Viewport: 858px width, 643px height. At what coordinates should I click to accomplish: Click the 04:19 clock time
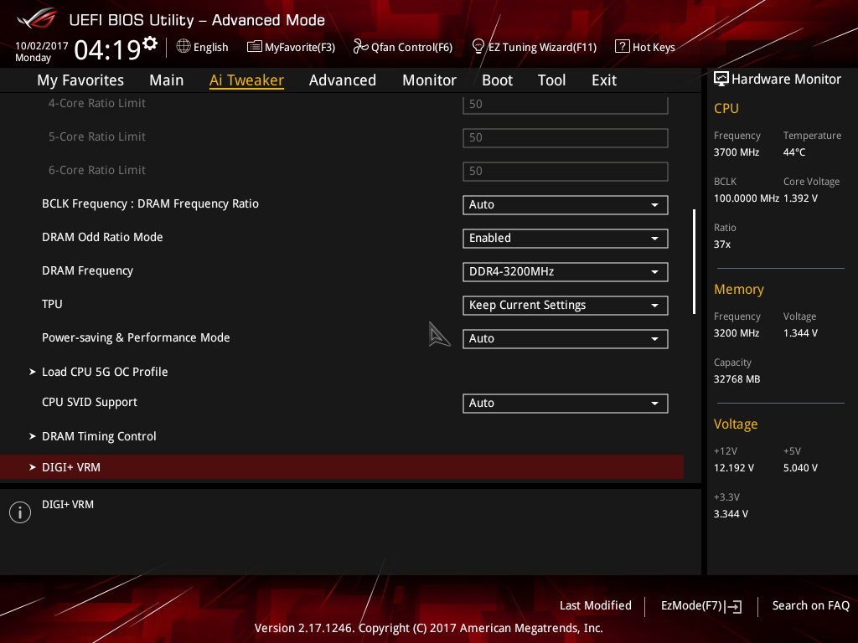(107, 49)
